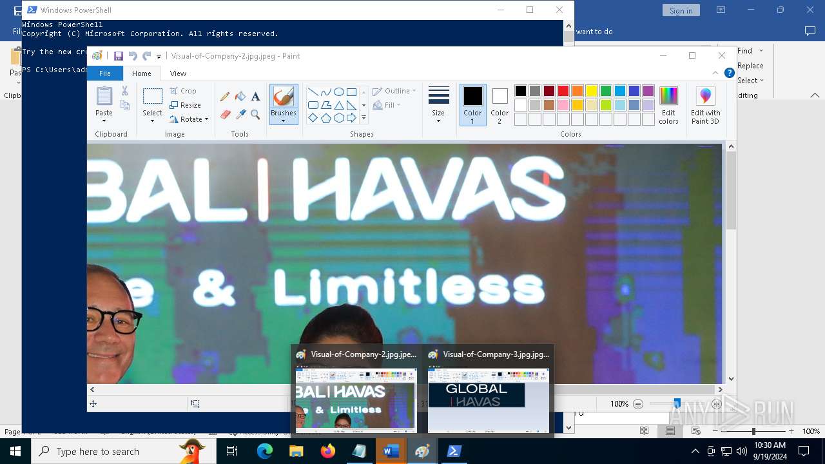The height and width of the screenshot is (464, 825).
Task: Pick the pink color swatch
Action: [x=563, y=105]
